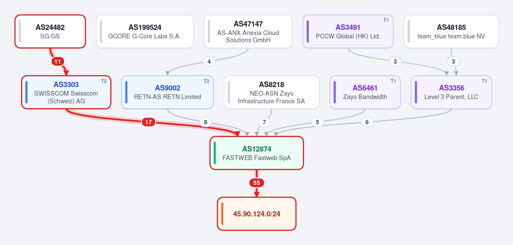This screenshot has height=245, width=513.
Task: Click the T2 badge on AS9002
Action: (207, 81)
